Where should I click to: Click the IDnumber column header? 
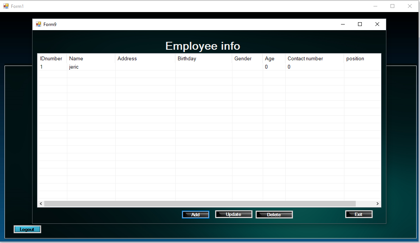point(51,58)
